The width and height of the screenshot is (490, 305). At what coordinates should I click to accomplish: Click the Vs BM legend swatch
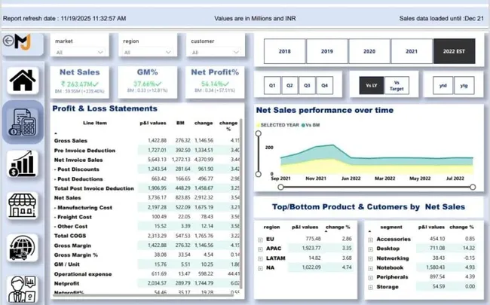coord(303,125)
